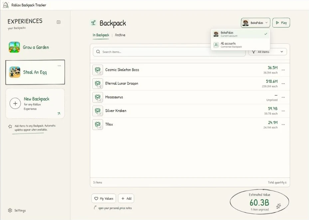The image size is (309, 220).
Task: Click the New Backpack plus circle
Action: [x=15, y=103]
